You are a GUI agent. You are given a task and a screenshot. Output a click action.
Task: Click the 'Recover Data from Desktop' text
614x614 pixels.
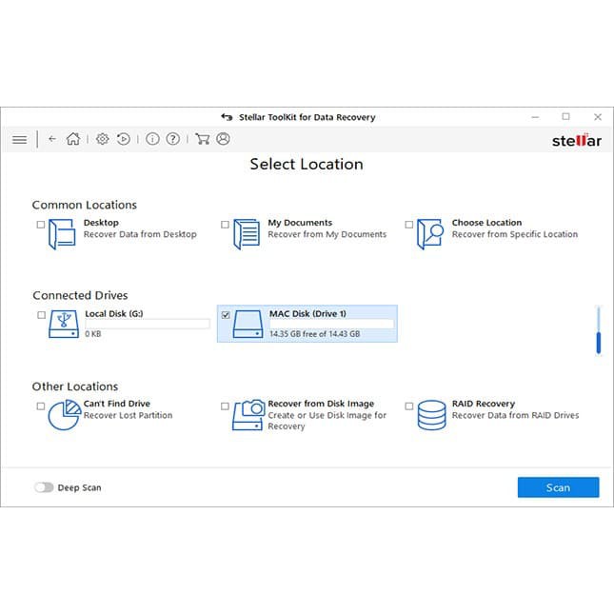click(x=140, y=234)
